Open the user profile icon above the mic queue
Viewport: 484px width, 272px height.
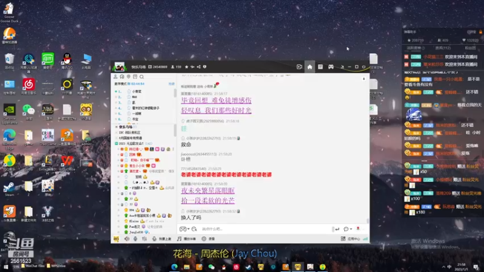tap(116, 77)
